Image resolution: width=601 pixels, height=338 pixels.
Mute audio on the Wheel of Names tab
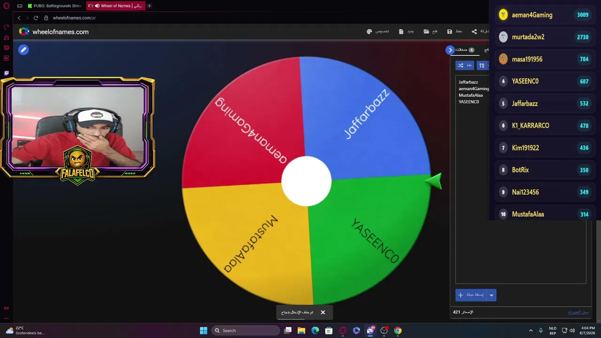tap(97, 6)
